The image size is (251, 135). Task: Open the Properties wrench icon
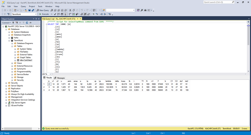[142, 10]
